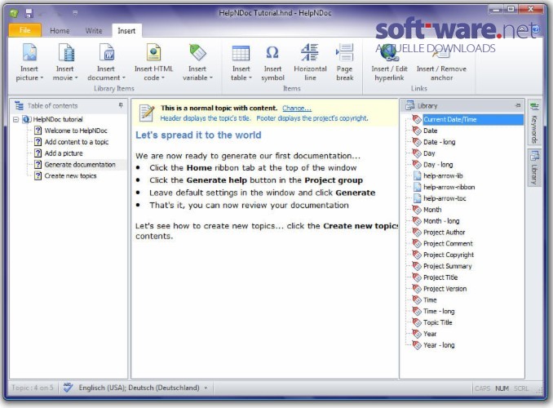Screen dimensions: 553x408
Task: Click the topic title heading text
Action: [198, 135]
